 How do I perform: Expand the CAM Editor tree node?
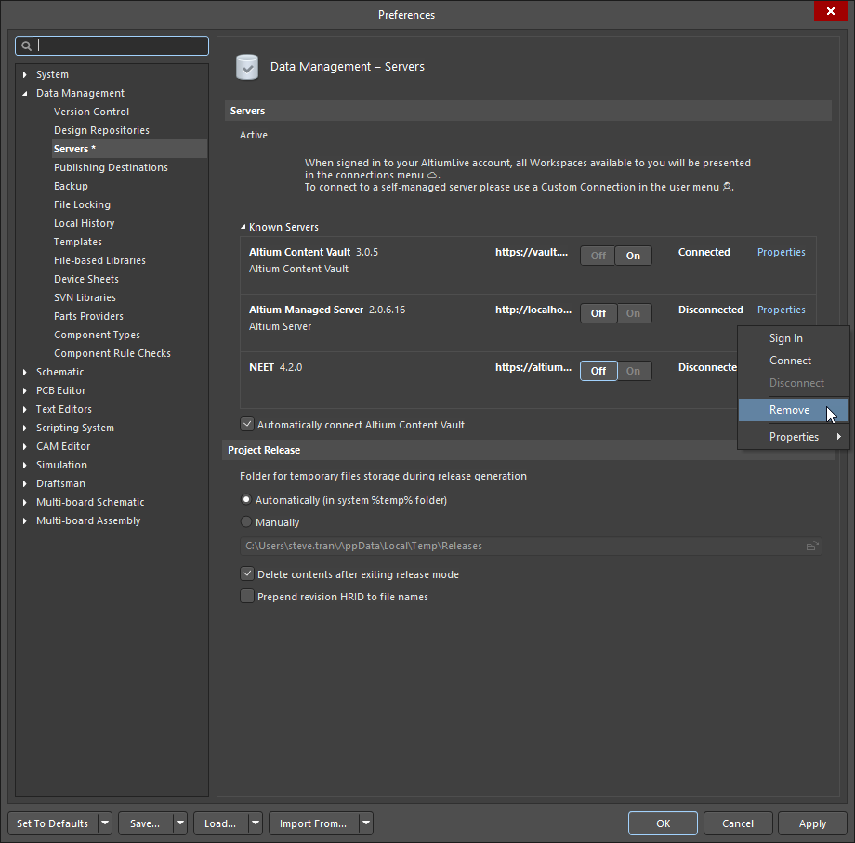[x=24, y=446]
